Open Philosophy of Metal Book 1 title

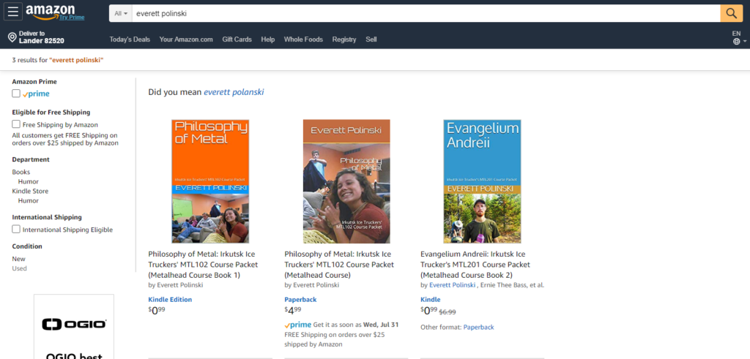coord(204,265)
